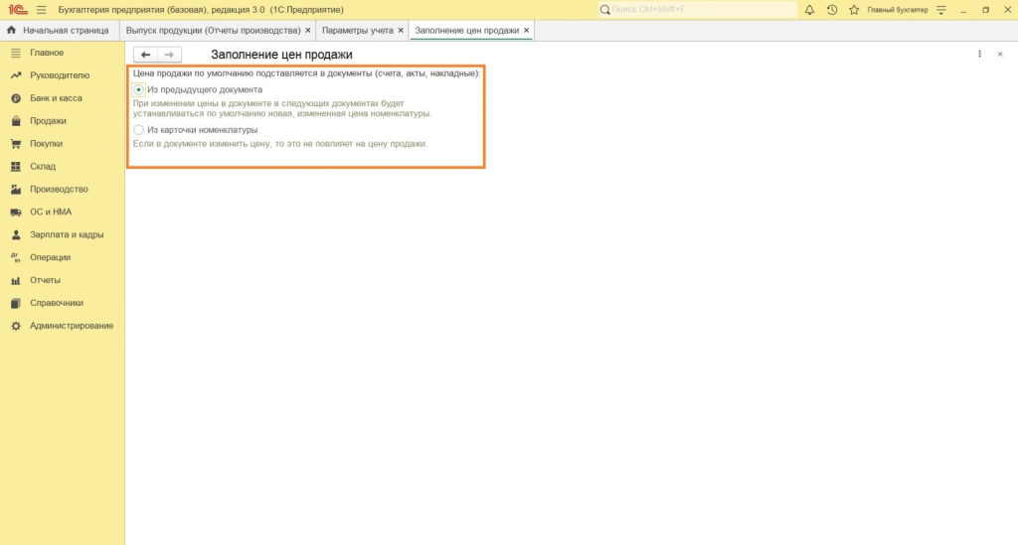This screenshot has width=1018, height=545.
Task: Switch to the Параметры учета tab
Action: 357,31
